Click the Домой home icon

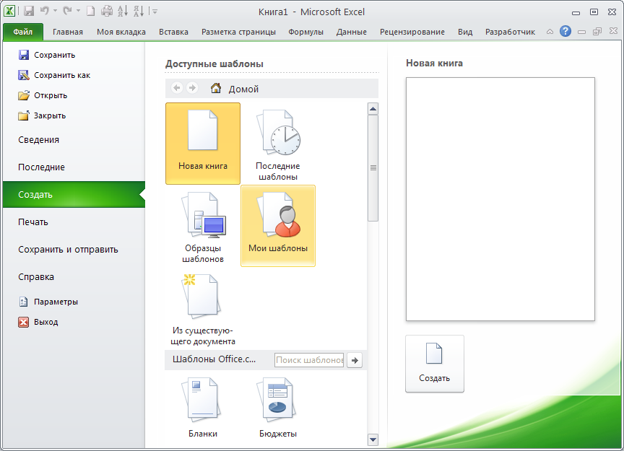coord(216,87)
